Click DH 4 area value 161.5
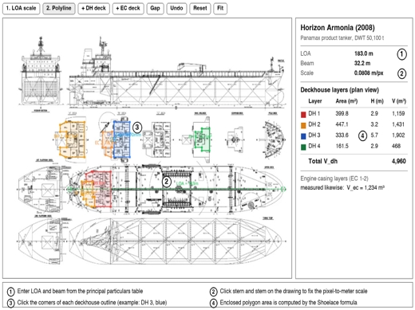This screenshot has height=310, width=415. [342, 146]
